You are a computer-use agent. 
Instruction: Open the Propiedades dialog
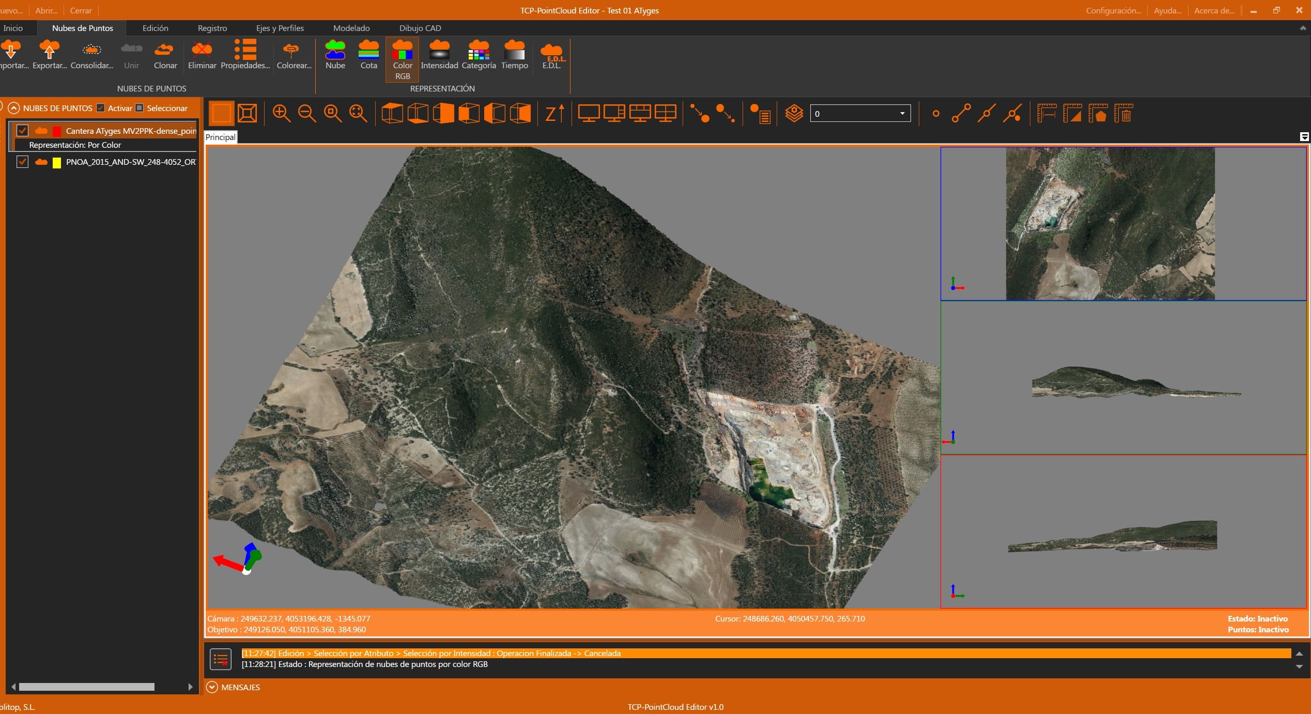[244, 56]
